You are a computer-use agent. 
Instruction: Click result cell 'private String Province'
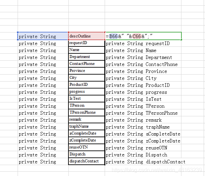click(x=143, y=71)
